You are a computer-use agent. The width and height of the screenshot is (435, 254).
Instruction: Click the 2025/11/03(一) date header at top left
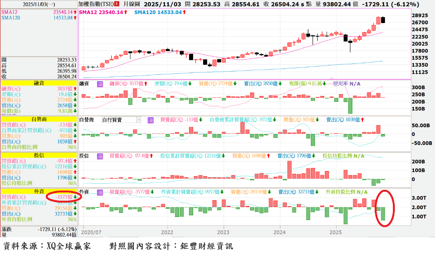click(x=38, y=4)
